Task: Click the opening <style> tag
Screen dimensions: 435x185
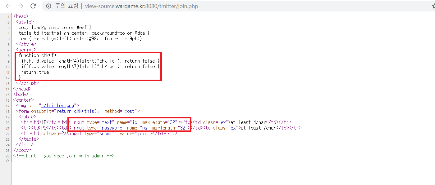Action: click(25, 22)
